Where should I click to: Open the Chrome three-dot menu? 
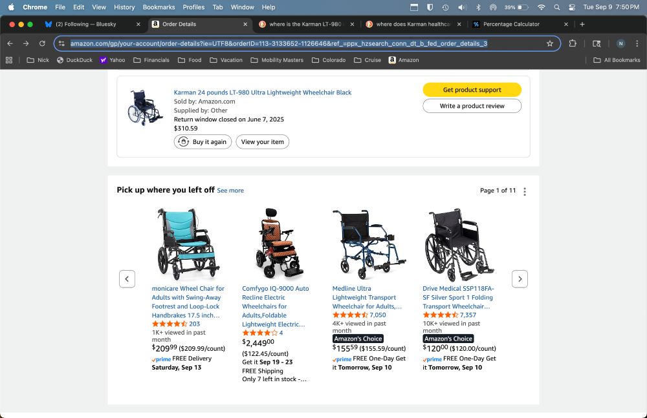637,43
